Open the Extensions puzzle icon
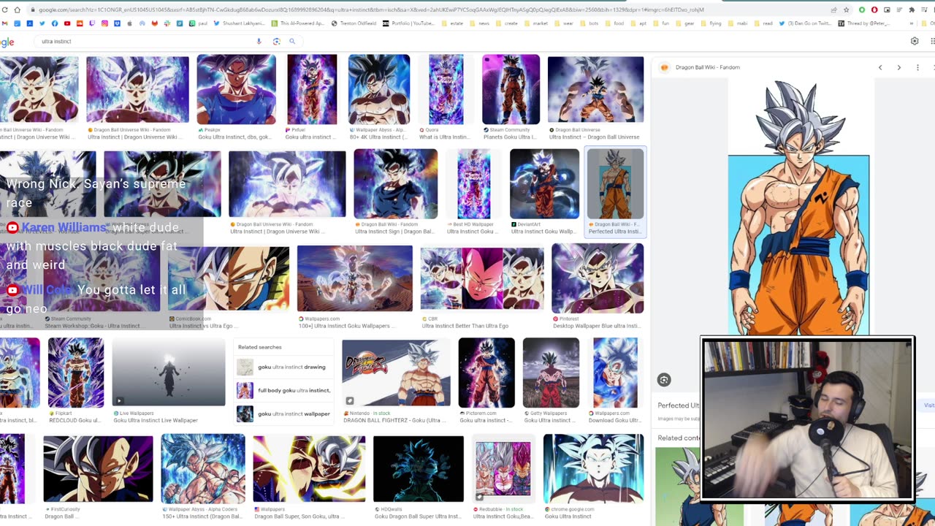The image size is (935, 526). click(912, 10)
